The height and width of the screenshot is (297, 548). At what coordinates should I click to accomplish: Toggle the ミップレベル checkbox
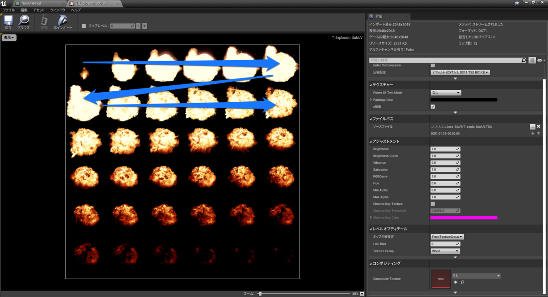84,26
